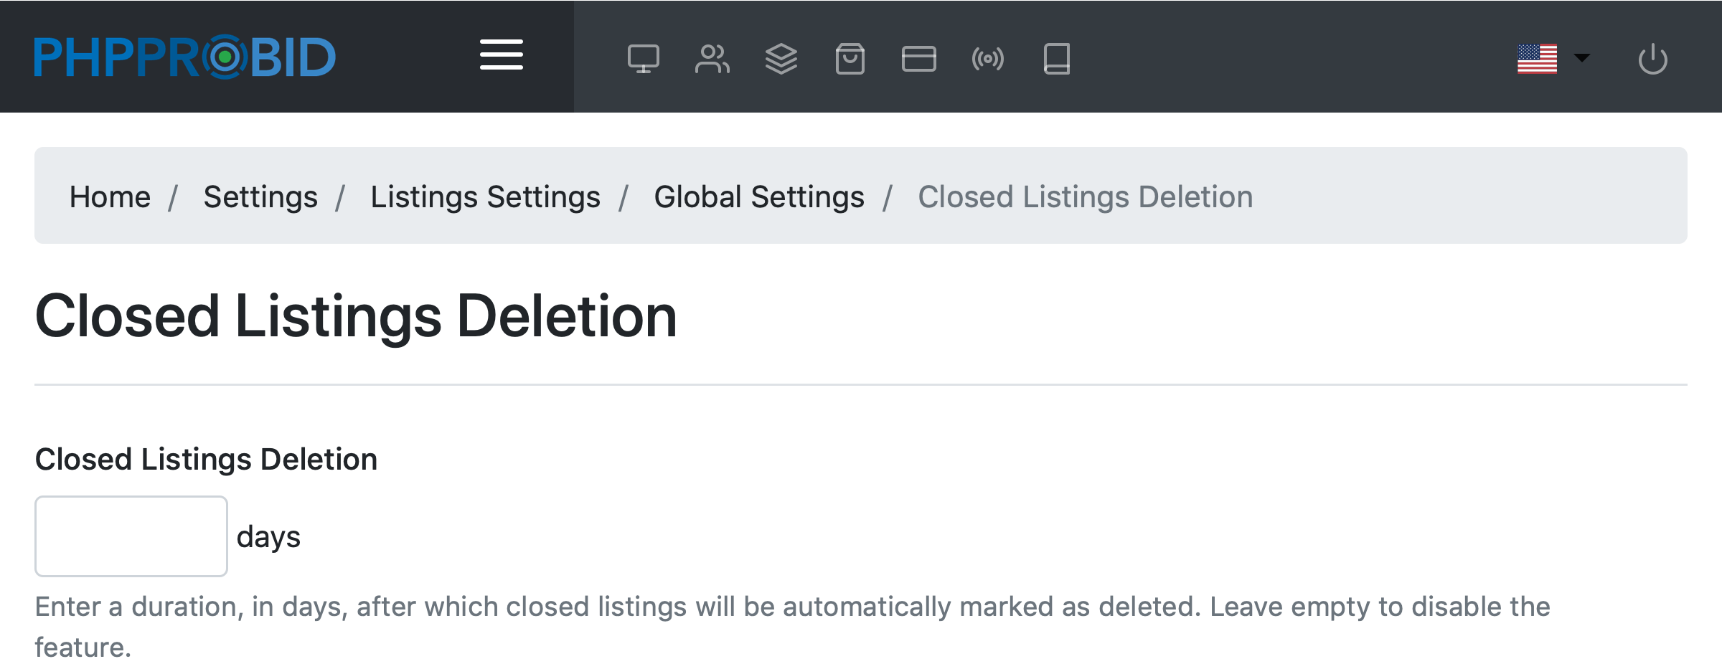Click Closed Listings Deletion breadcrumb item
The image size is (1722, 664).
pos(1085,196)
